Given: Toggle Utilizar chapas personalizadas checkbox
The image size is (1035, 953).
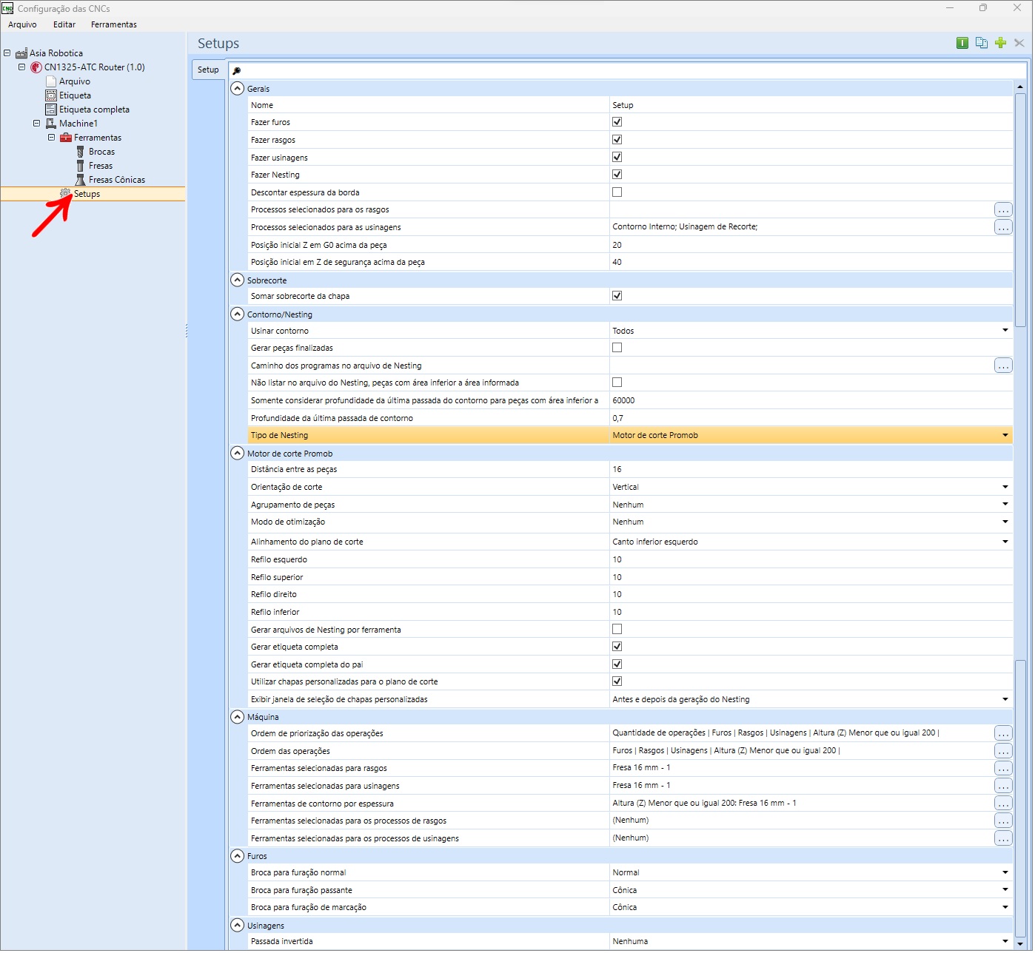Looking at the screenshot, I should [x=618, y=681].
